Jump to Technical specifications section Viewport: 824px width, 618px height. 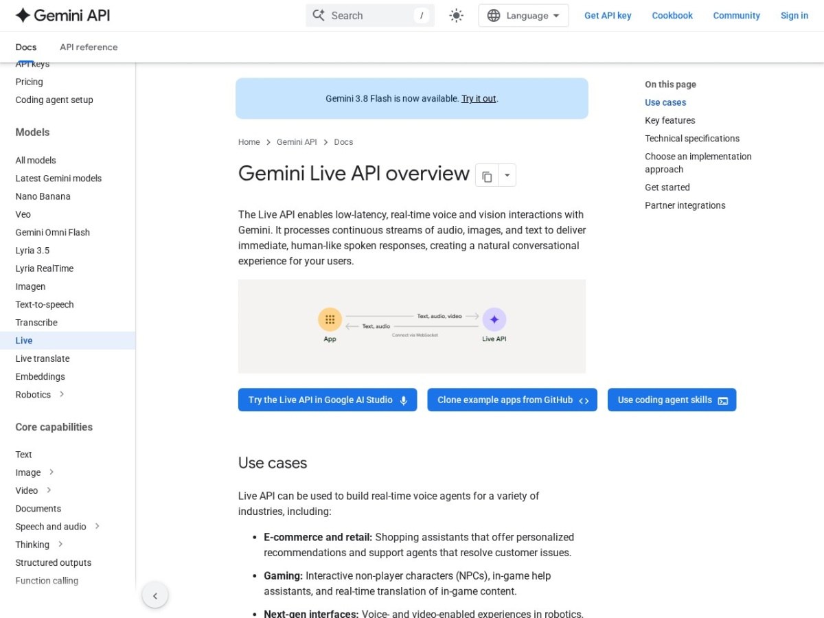(x=692, y=138)
